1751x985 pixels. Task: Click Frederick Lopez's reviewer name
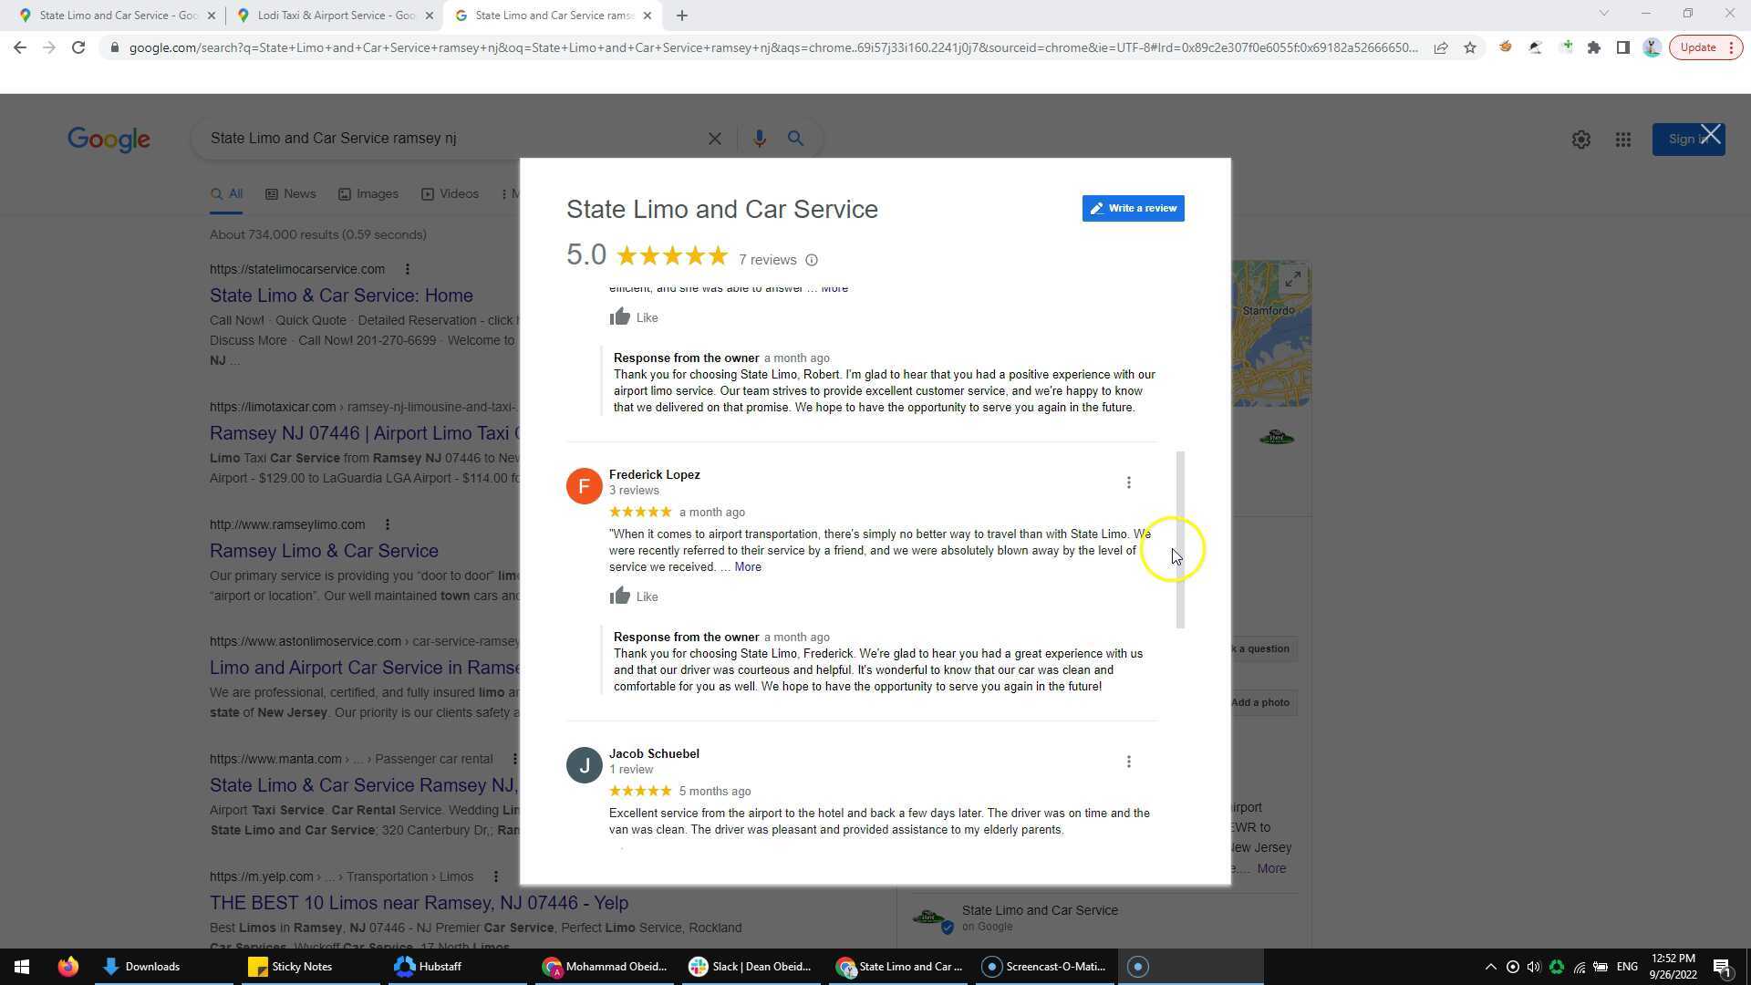pos(654,474)
